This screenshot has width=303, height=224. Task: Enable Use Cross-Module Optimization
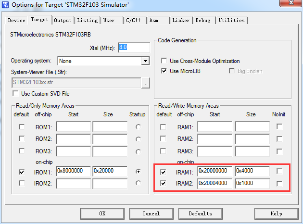coord(164,61)
